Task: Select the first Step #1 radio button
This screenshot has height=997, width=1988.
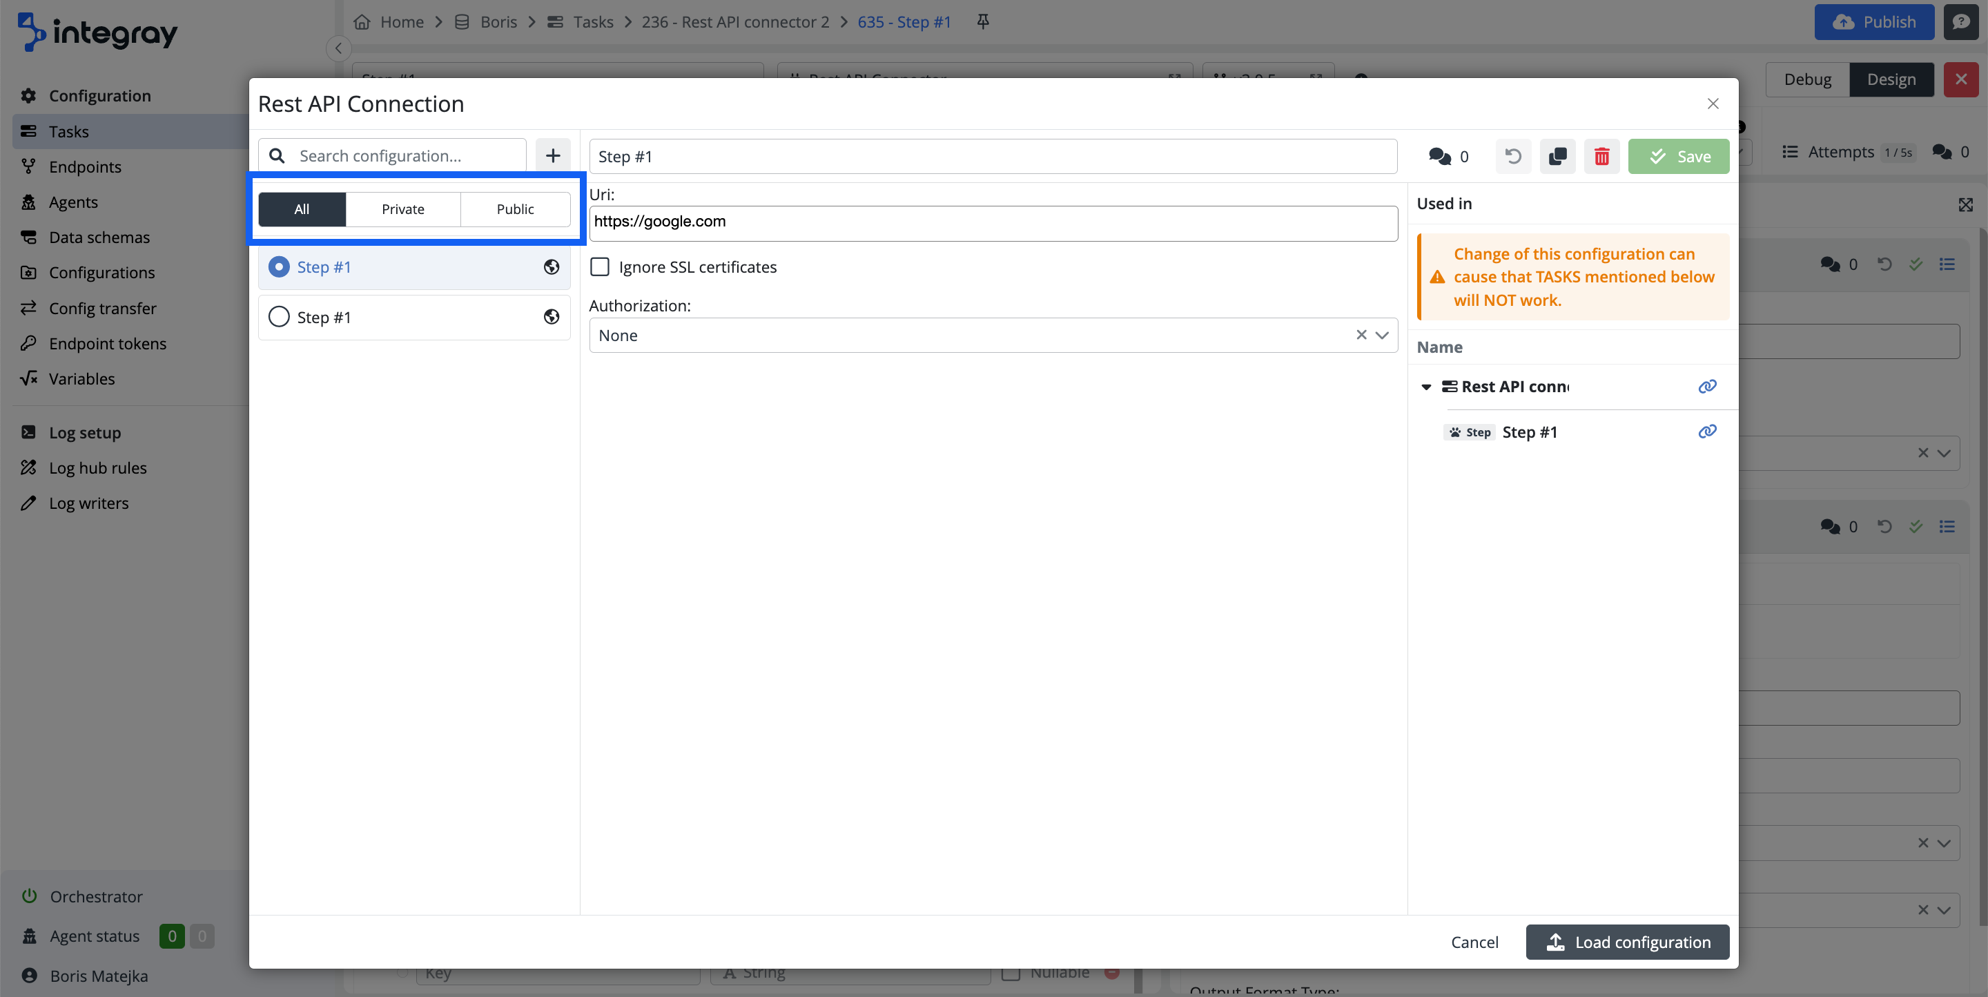Action: click(x=279, y=267)
